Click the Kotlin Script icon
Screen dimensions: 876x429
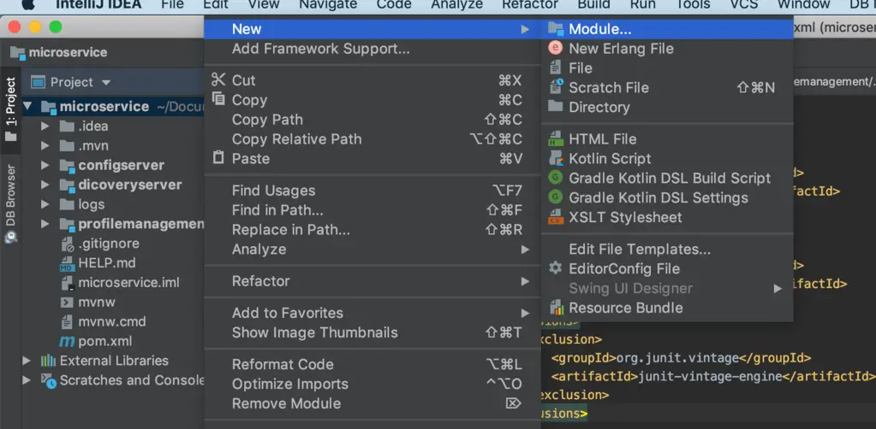(556, 158)
